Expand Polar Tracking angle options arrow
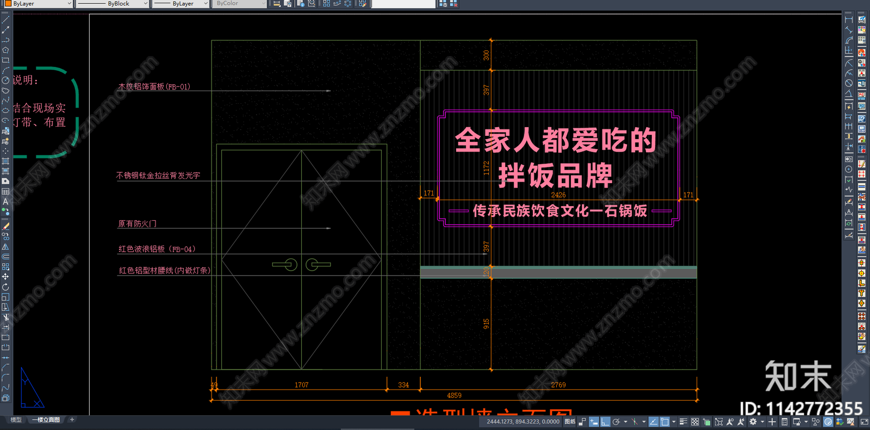870x430 pixels. tap(625, 422)
